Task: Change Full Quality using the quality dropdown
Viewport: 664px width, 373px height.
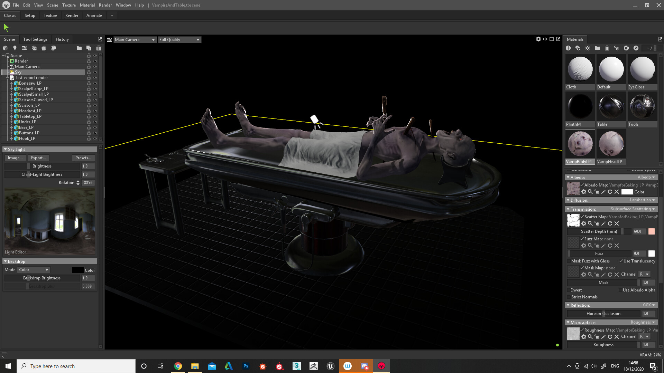Action: point(179,39)
